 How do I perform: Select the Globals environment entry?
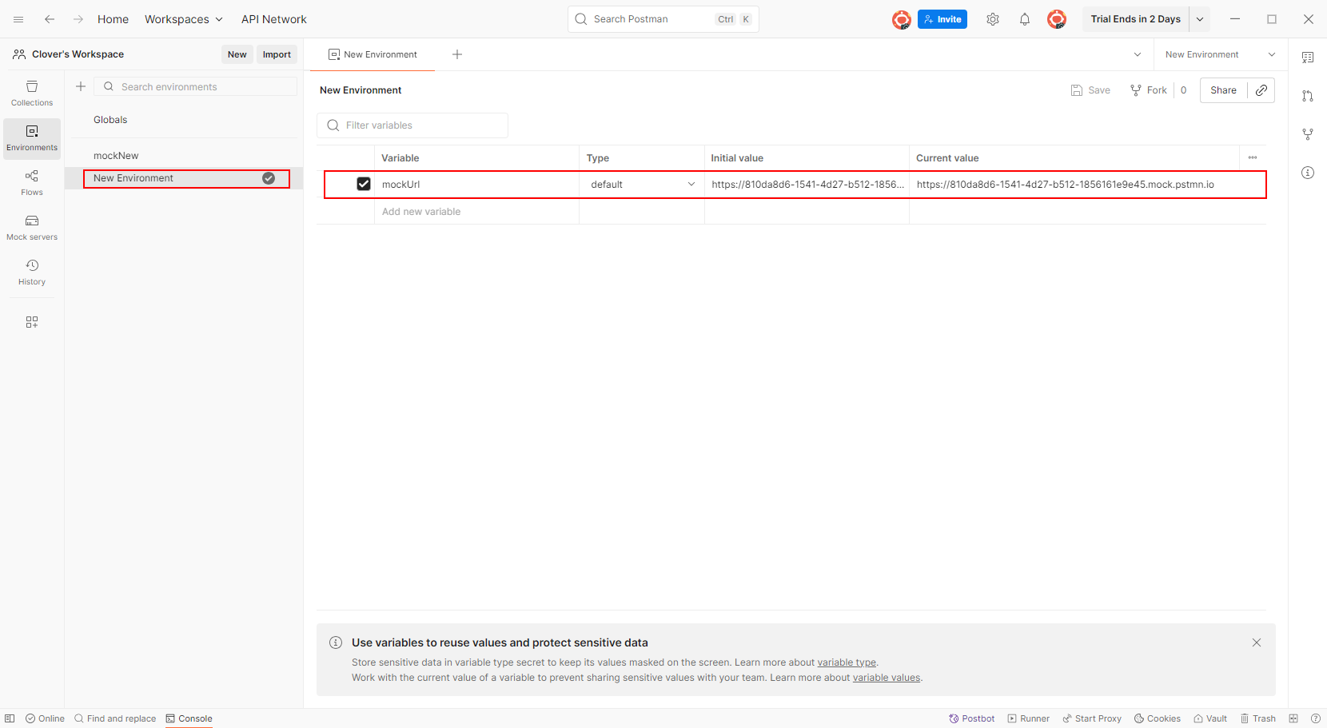110,120
